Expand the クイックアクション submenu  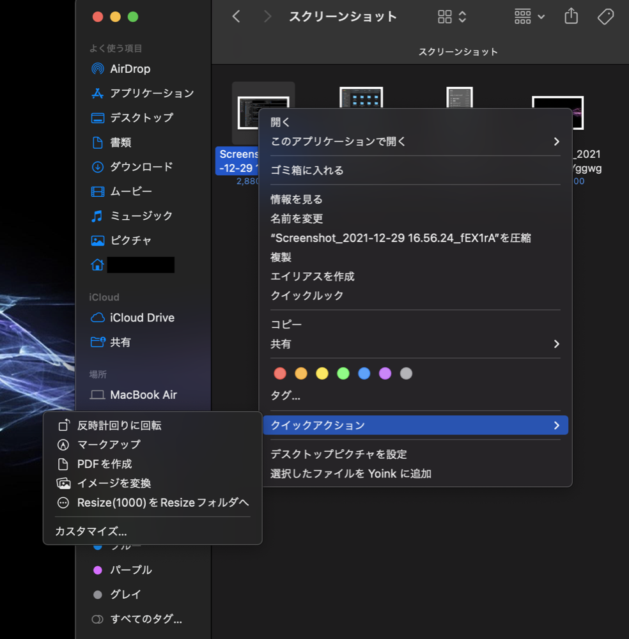[415, 425]
